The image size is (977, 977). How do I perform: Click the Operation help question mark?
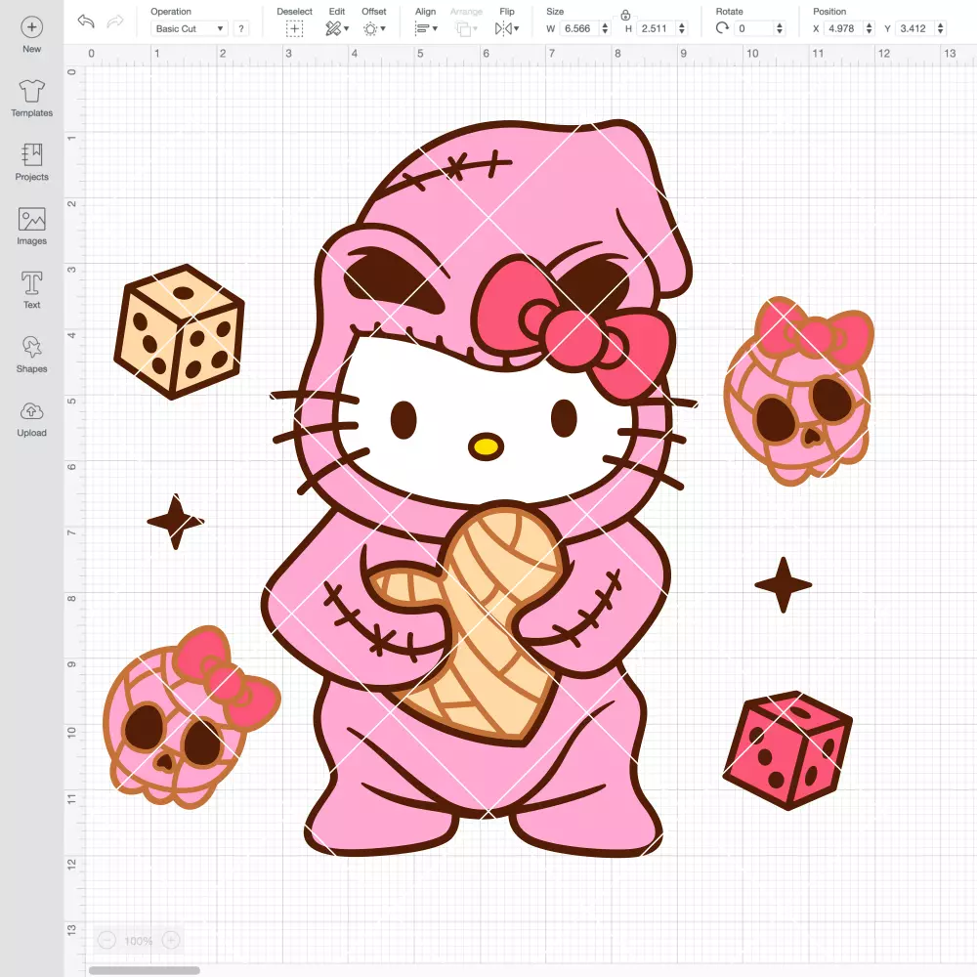pos(241,28)
